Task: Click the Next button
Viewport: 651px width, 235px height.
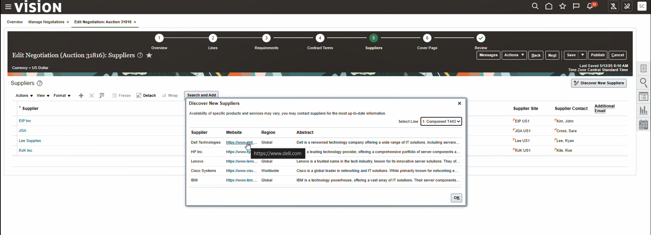Action: pyautogui.click(x=552, y=55)
